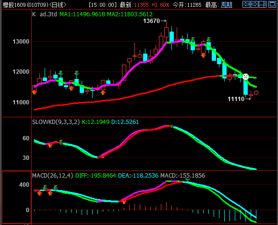Select the MACD panel's left axis box
This screenshot has height=225, width=278.
coord(17,197)
